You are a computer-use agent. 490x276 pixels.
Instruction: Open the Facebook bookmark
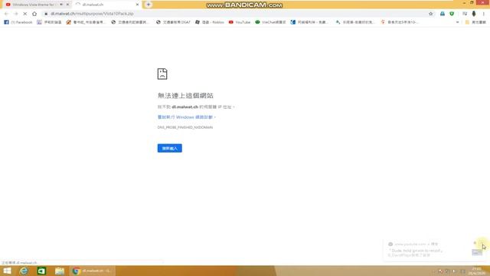click(18, 22)
